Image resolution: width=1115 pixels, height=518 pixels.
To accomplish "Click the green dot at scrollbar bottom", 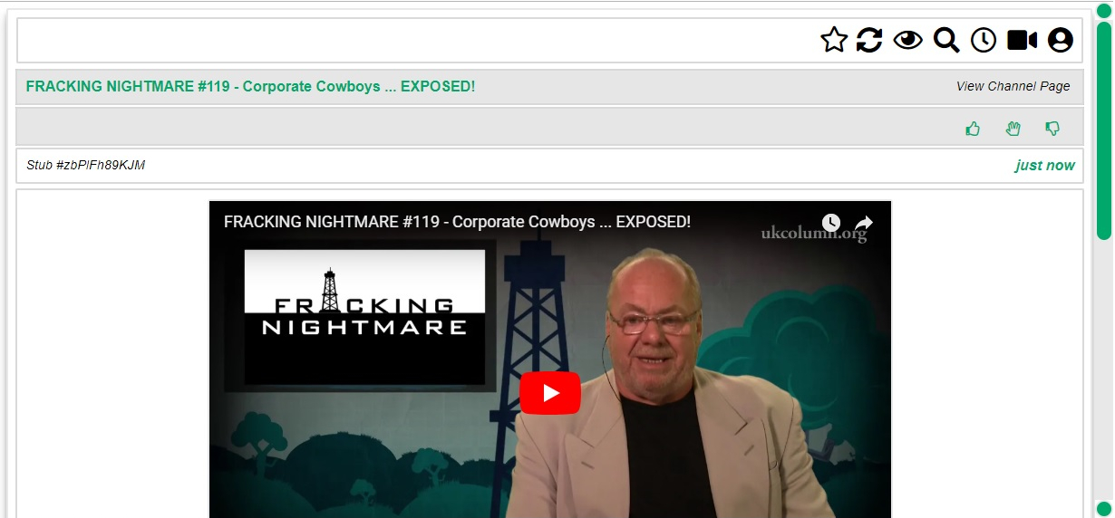I will point(1104,508).
